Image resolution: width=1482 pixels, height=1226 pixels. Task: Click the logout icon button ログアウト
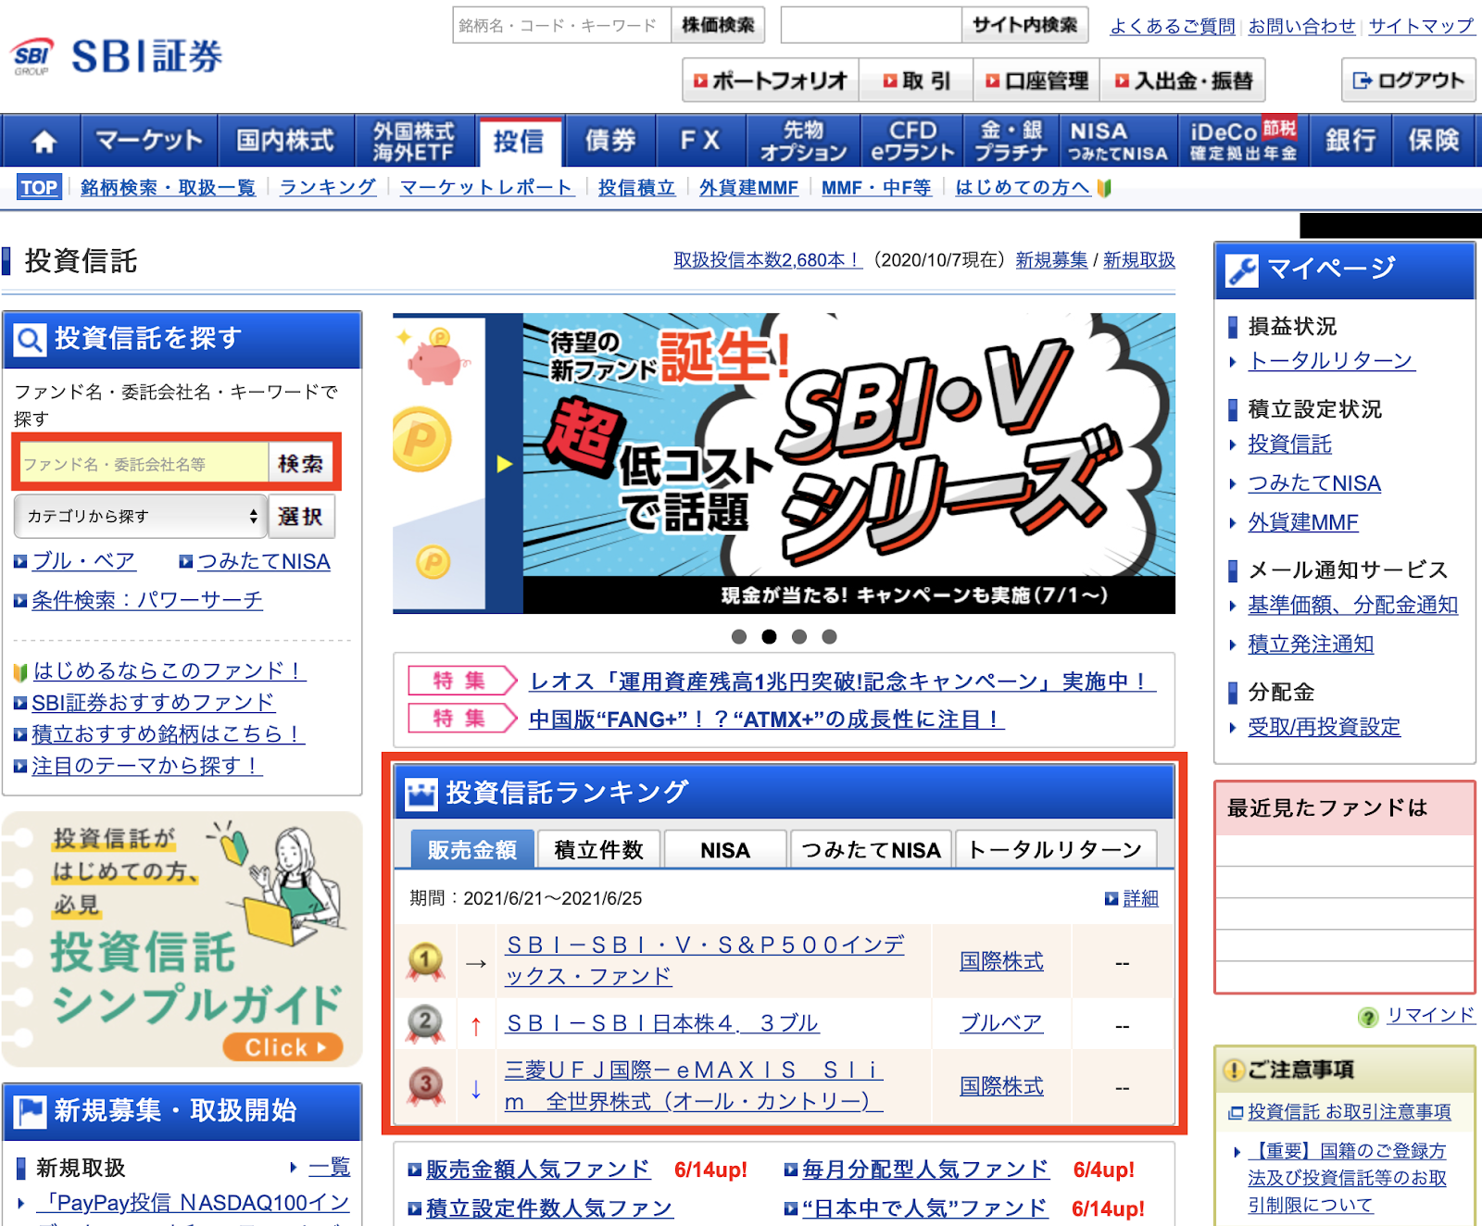(1408, 81)
